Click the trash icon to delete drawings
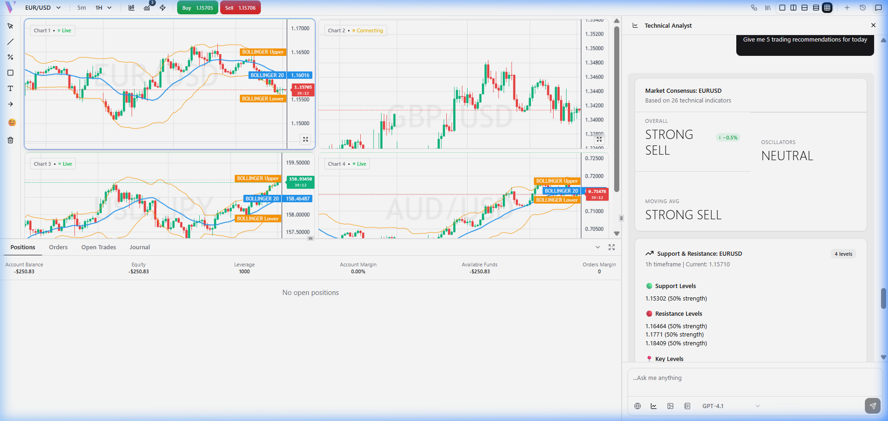The image size is (888, 421). tap(10, 140)
